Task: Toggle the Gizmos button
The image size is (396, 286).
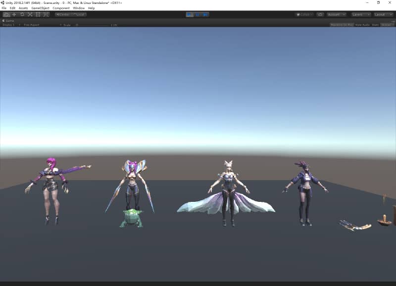Action: pos(387,25)
